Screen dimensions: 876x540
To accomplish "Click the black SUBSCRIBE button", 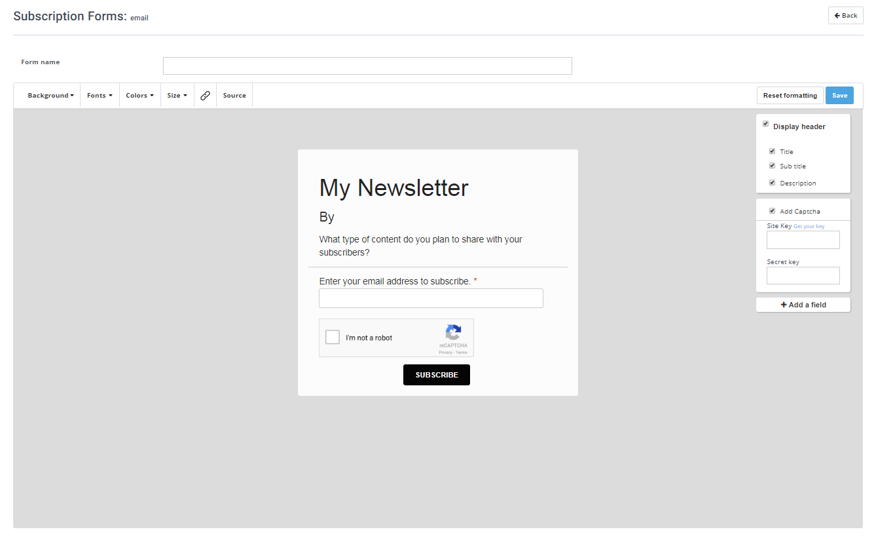I will point(437,375).
